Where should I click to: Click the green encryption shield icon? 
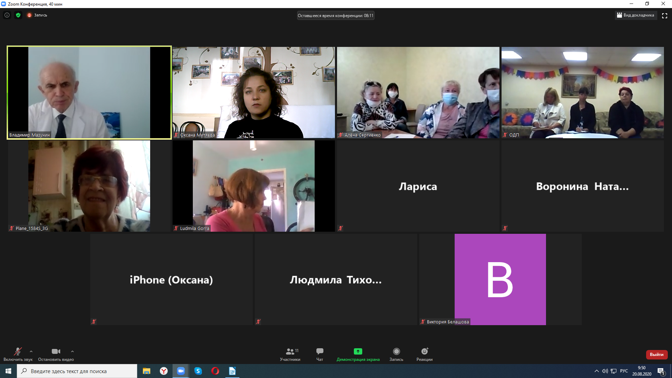[18, 15]
